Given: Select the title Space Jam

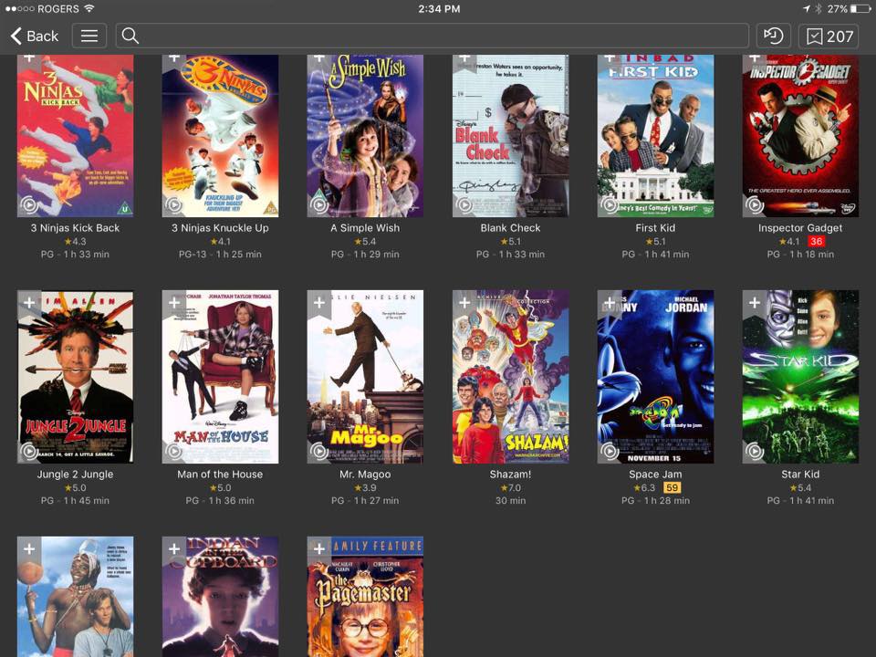Looking at the screenshot, I should (655, 474).
